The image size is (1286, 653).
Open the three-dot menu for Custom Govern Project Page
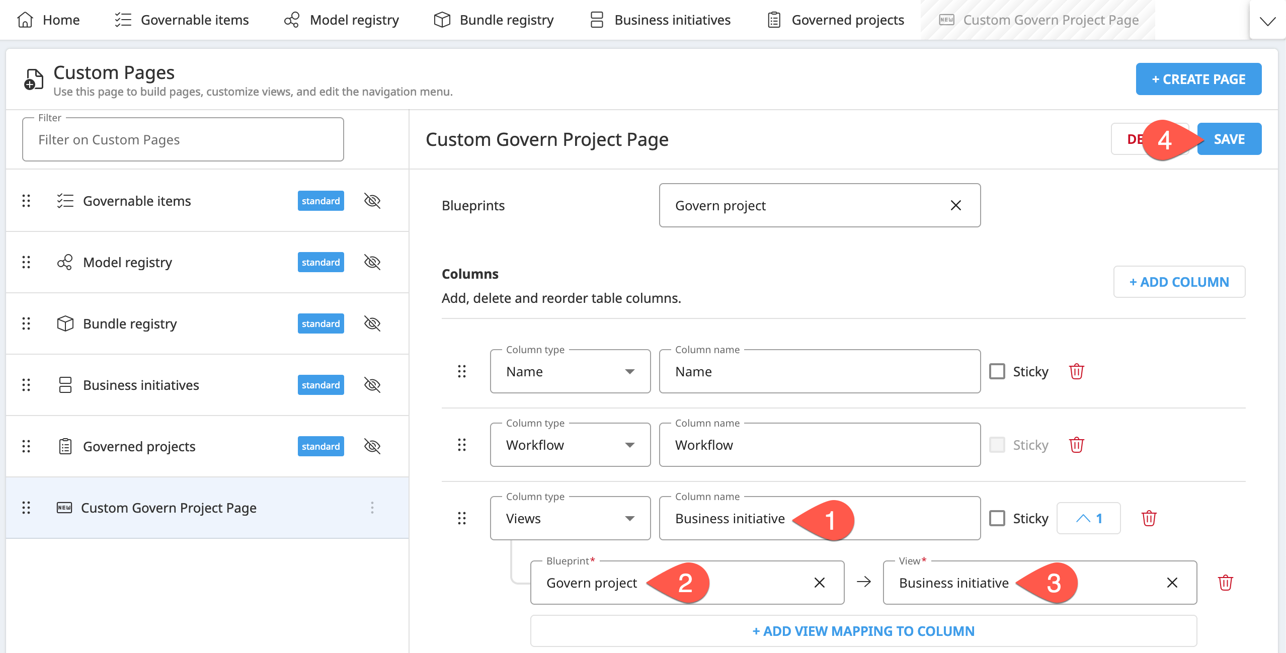372,508
